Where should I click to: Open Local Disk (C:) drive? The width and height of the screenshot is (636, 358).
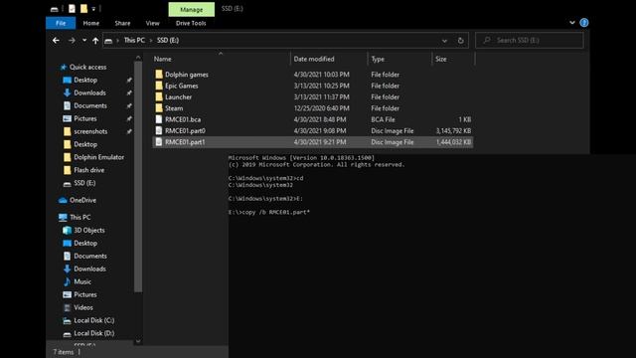93,320
